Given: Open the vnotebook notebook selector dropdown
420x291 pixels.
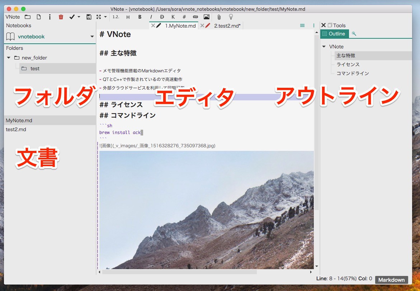Looking at the screenshot, I should tap(92, 37).
